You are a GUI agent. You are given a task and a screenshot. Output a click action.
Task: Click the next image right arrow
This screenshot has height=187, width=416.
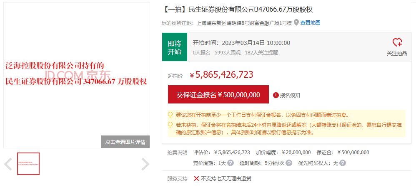pos(145,164)
